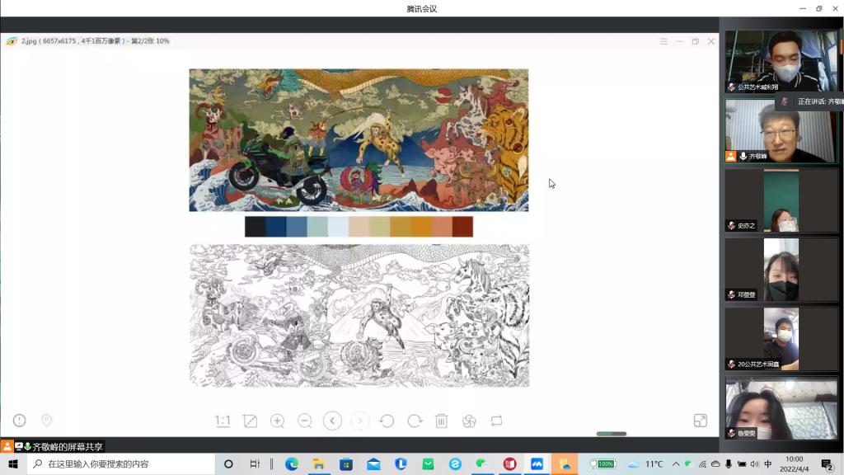This screenshot has height=475, width=844.
Task: Click the expand view icon at the viewer's bottom right
Action: pyautogui.click(x=701, y=421)
